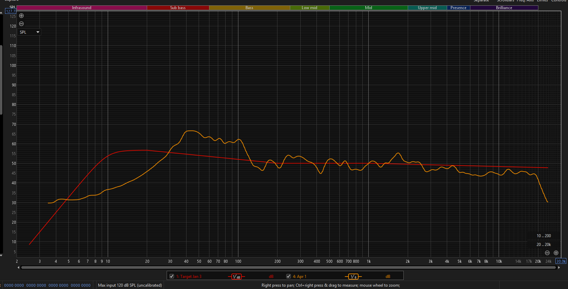Open the SPL axis type dropdown
Image resolution: width=568 pixels, height=289 pixels.
click(29, 32)
